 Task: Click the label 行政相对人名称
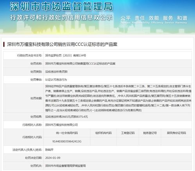[x=32, y=125]
